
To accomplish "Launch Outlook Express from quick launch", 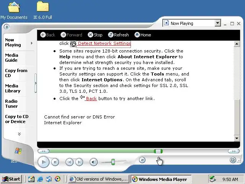I will point(49,179).
